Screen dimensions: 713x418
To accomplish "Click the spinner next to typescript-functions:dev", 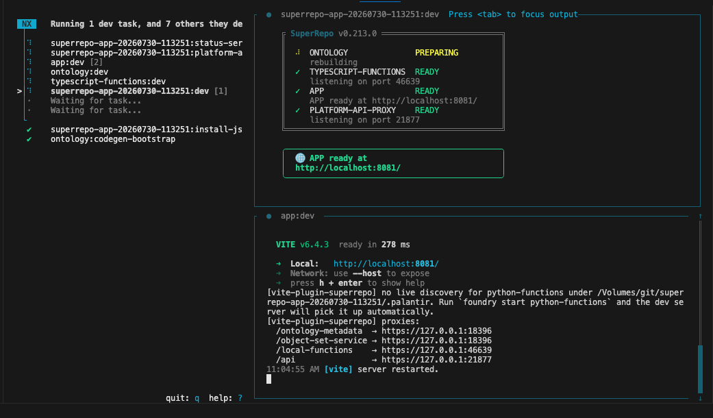I will [x=29, y=82].
